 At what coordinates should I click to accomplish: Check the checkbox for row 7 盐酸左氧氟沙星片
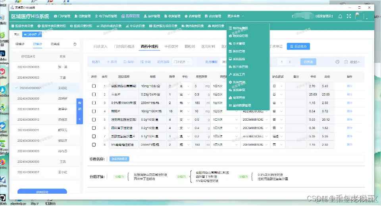tap(94, 136)
